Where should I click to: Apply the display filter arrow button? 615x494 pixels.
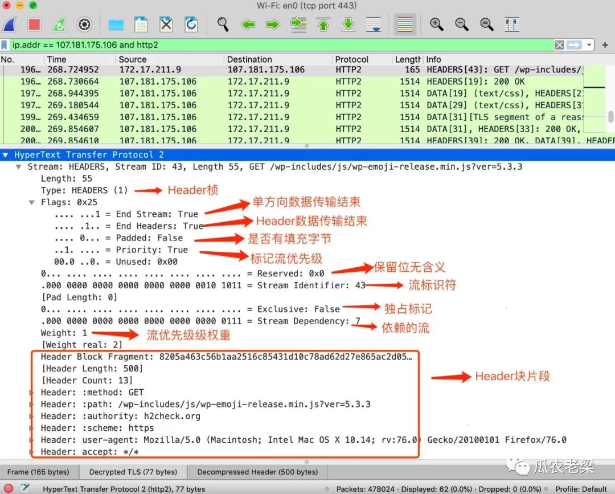[x=574, y=45]
